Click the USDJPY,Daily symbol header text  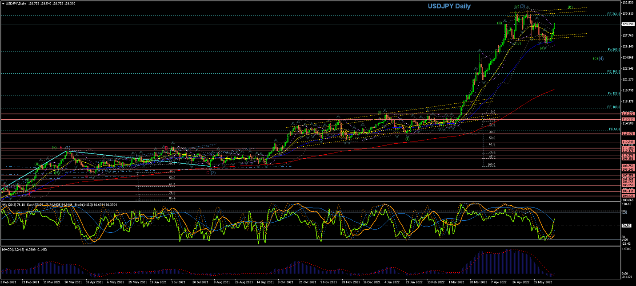pyautogui.click(x=16, y=3)
